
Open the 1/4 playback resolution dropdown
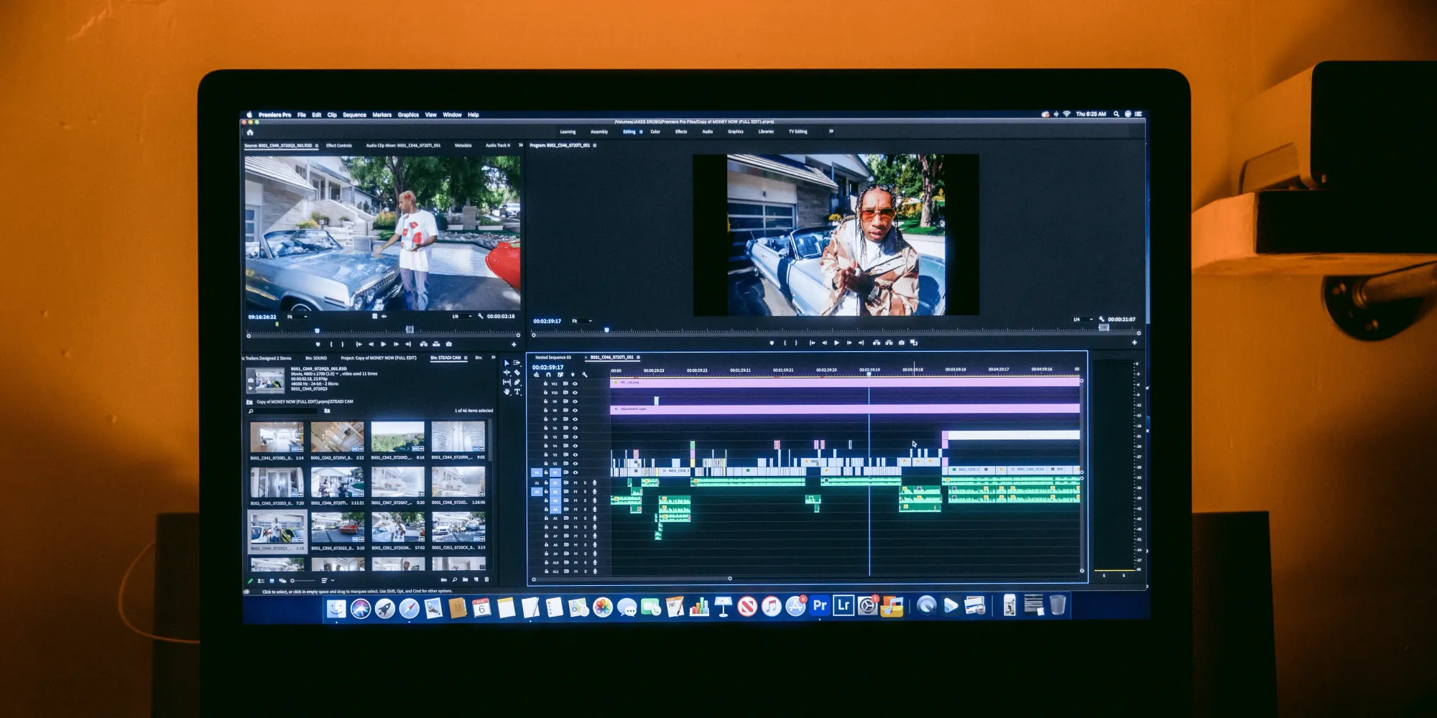1083,320
